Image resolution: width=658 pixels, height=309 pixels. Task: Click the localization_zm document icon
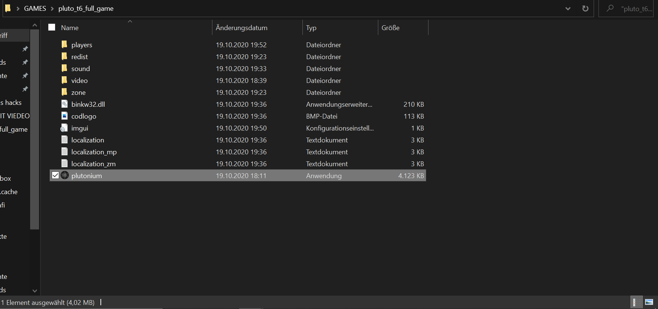pyautogui.click(x=64, y=164)
